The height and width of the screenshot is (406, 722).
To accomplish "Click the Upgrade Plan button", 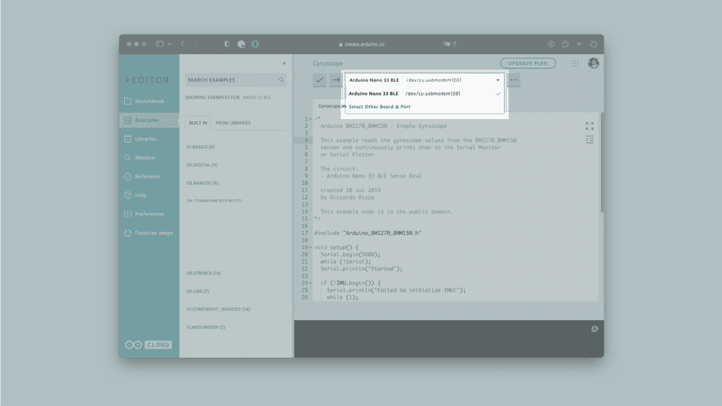I will click(527, 63).
